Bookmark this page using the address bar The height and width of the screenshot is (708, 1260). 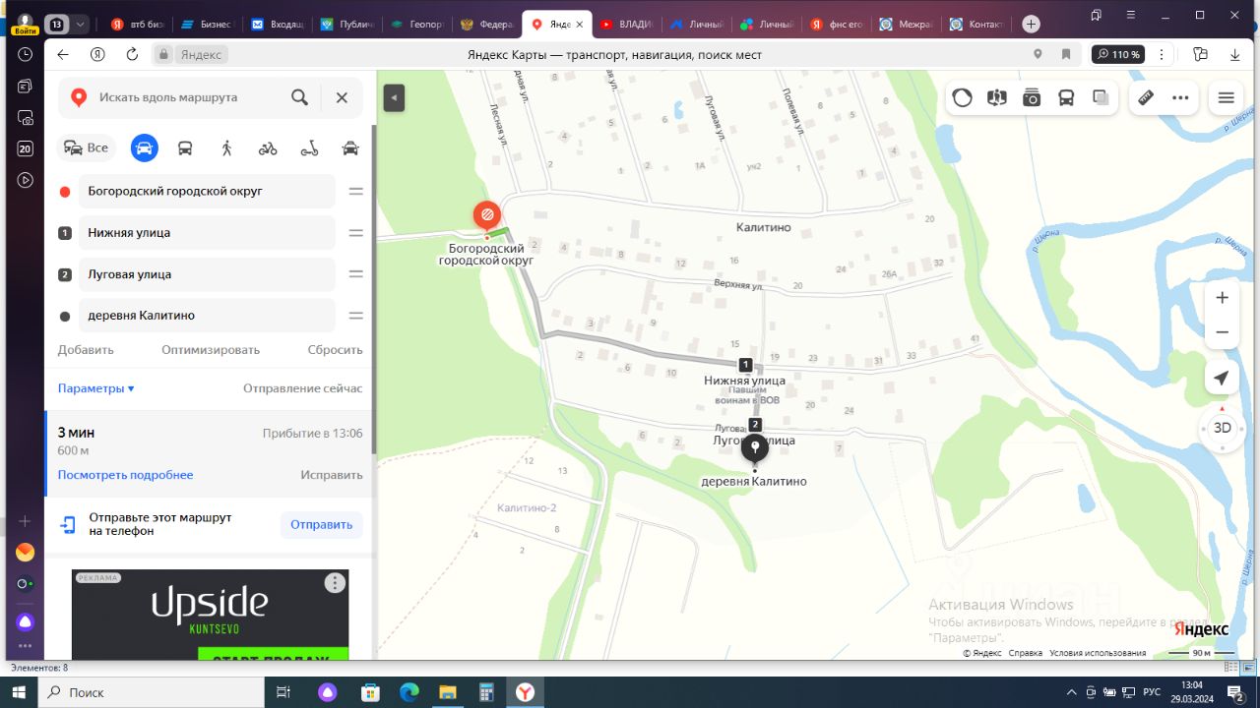[1066, 55]
